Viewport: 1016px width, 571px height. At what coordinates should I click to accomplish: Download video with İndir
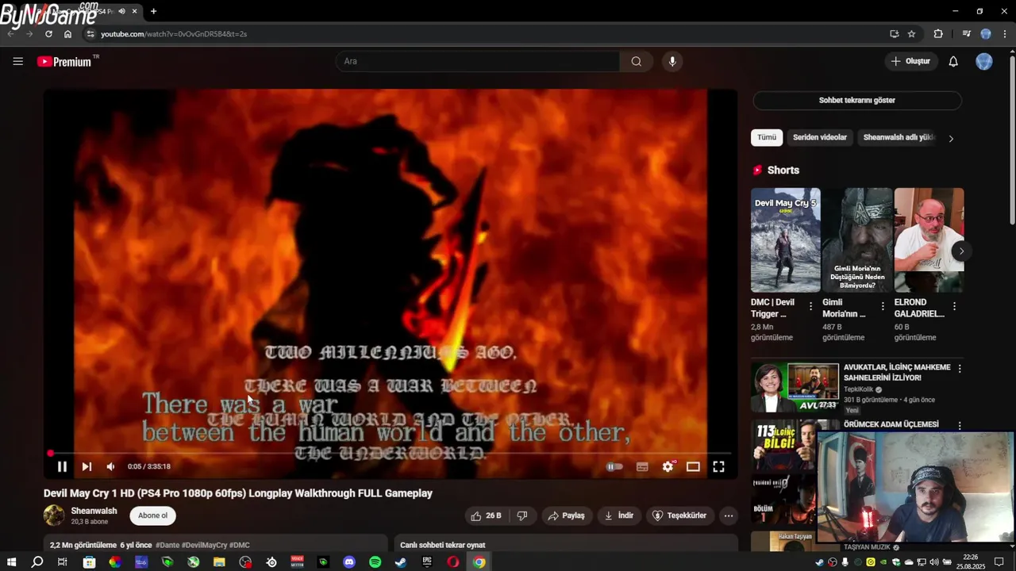click(x=619, y=515)
